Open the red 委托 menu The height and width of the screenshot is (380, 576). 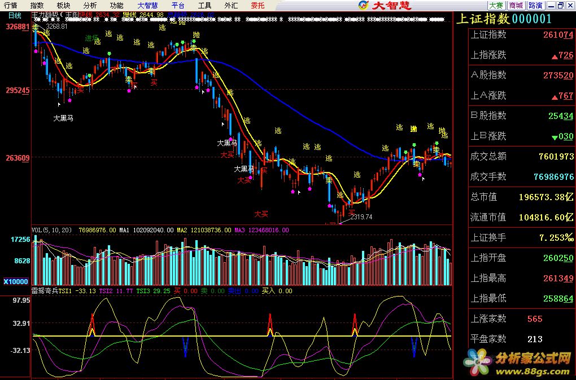(x=258, y=6)
